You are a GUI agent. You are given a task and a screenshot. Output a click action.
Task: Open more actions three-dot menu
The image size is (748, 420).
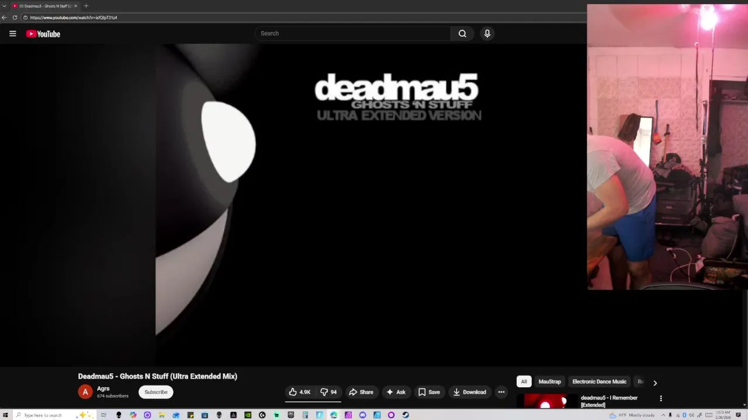tap(501, 392)
